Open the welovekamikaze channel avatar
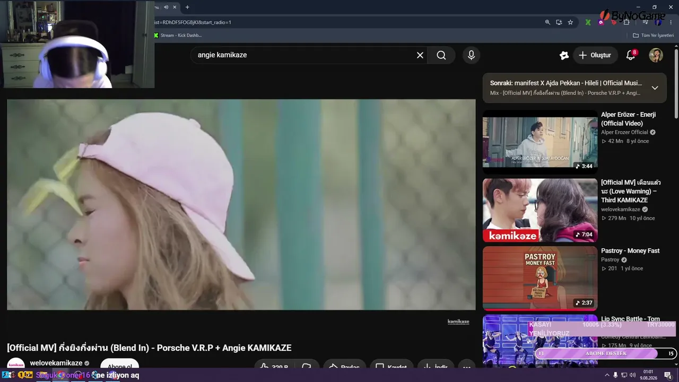The width and height of the screenshot is (679, 382). click(16, 364)
